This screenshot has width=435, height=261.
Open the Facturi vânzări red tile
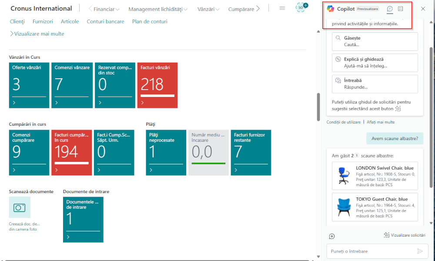pos(157,85)
